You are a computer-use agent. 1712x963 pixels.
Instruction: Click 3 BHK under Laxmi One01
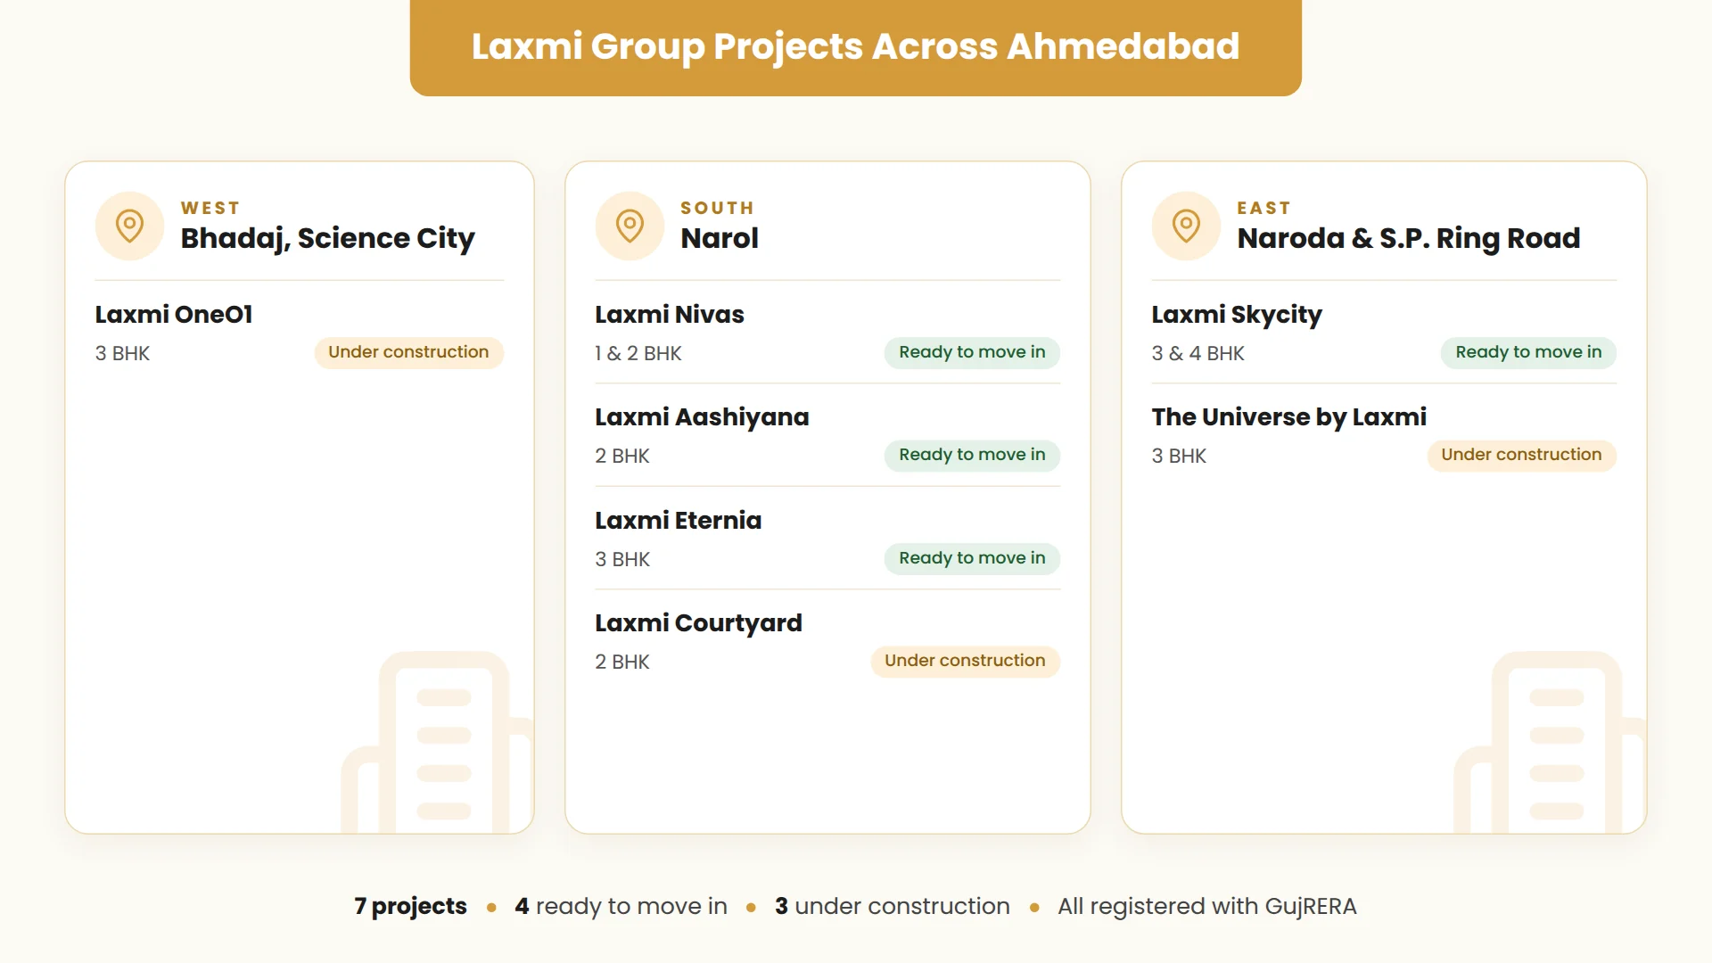click(x=122, y=354)
